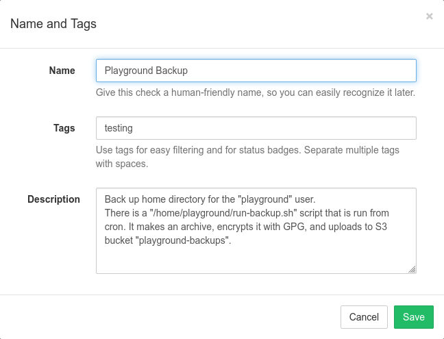Click the empty area below the description text
444x339 pixels.
[x=256, y=259]
